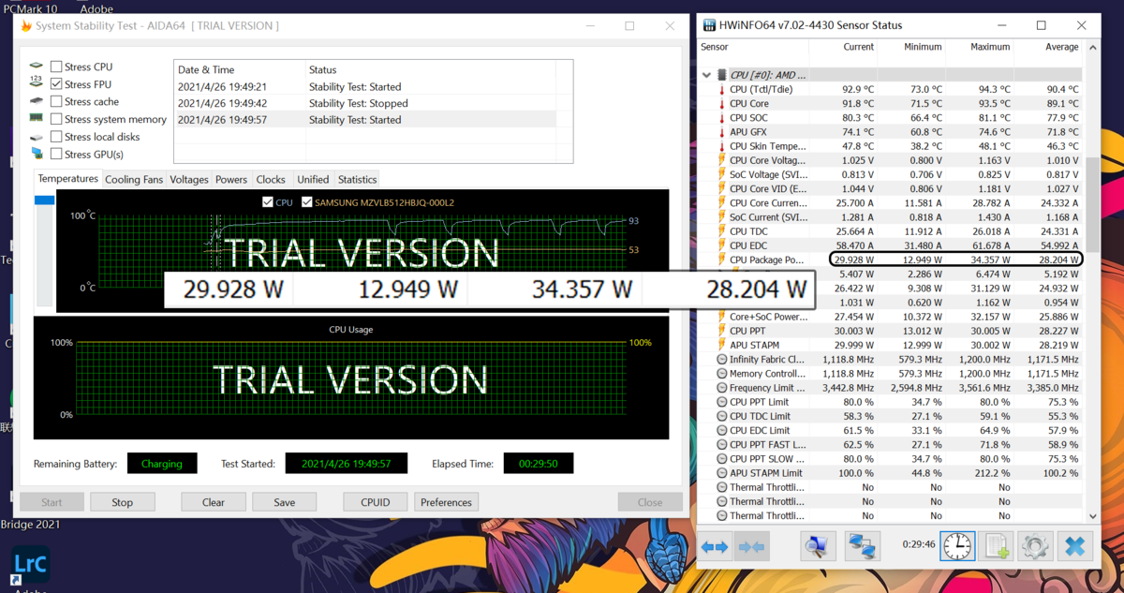Switch to the Cooling Fans tab
The height and width of the screenshot is (593, 1124).
(x=134, y=180)
